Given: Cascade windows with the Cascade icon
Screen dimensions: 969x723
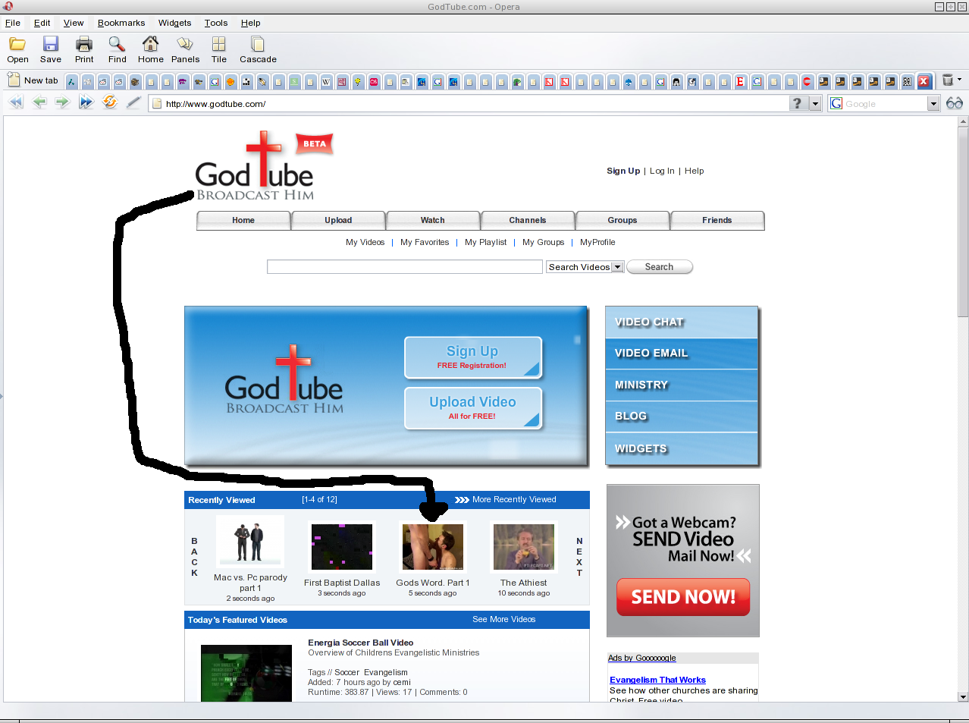Looking at the screenshot, I should pyautogui.click(x=258, y=49).
